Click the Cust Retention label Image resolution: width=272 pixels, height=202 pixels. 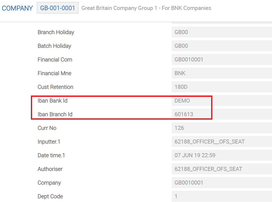[55, 87]
